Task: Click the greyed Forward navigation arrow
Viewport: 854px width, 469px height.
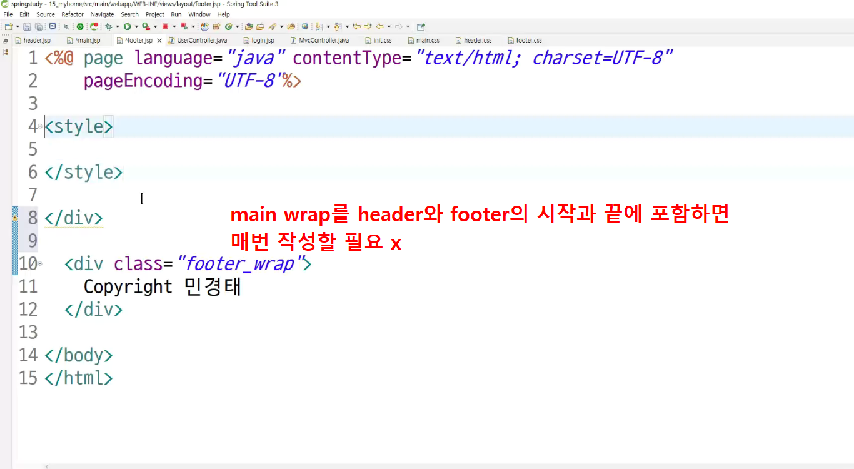Action: tap(398, 27)
